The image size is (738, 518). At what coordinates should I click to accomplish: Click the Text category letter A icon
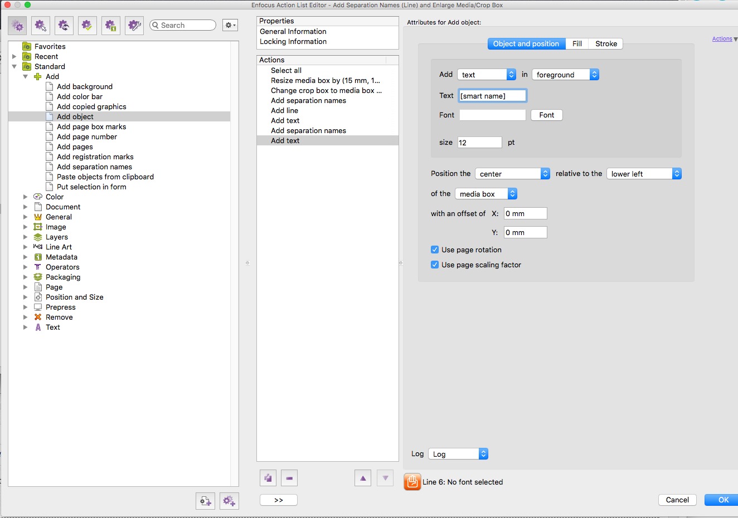38,327
